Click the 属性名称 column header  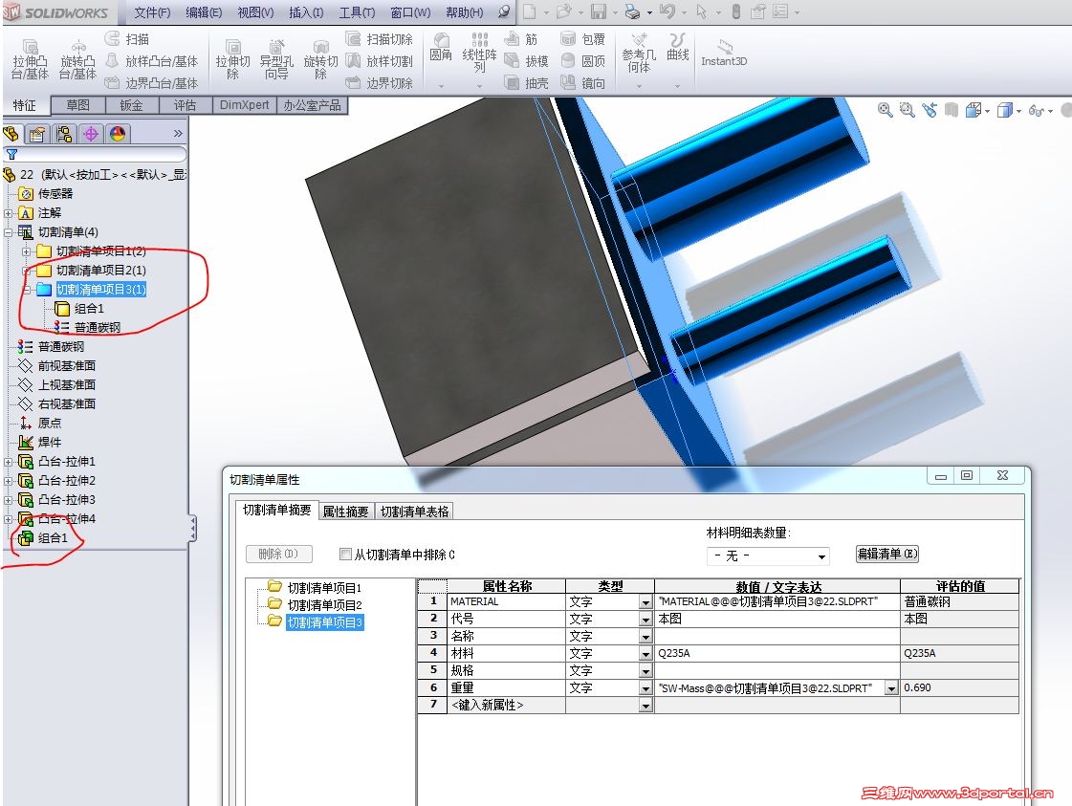tap(507, 586)
